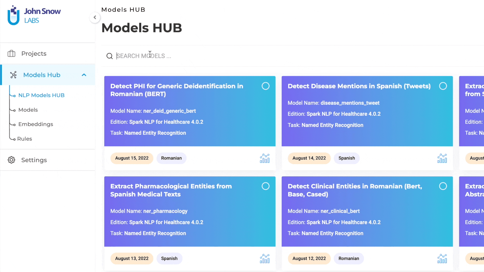Open the sidebar collapse arrow button
484x272 pixels.
pos(95,17)
